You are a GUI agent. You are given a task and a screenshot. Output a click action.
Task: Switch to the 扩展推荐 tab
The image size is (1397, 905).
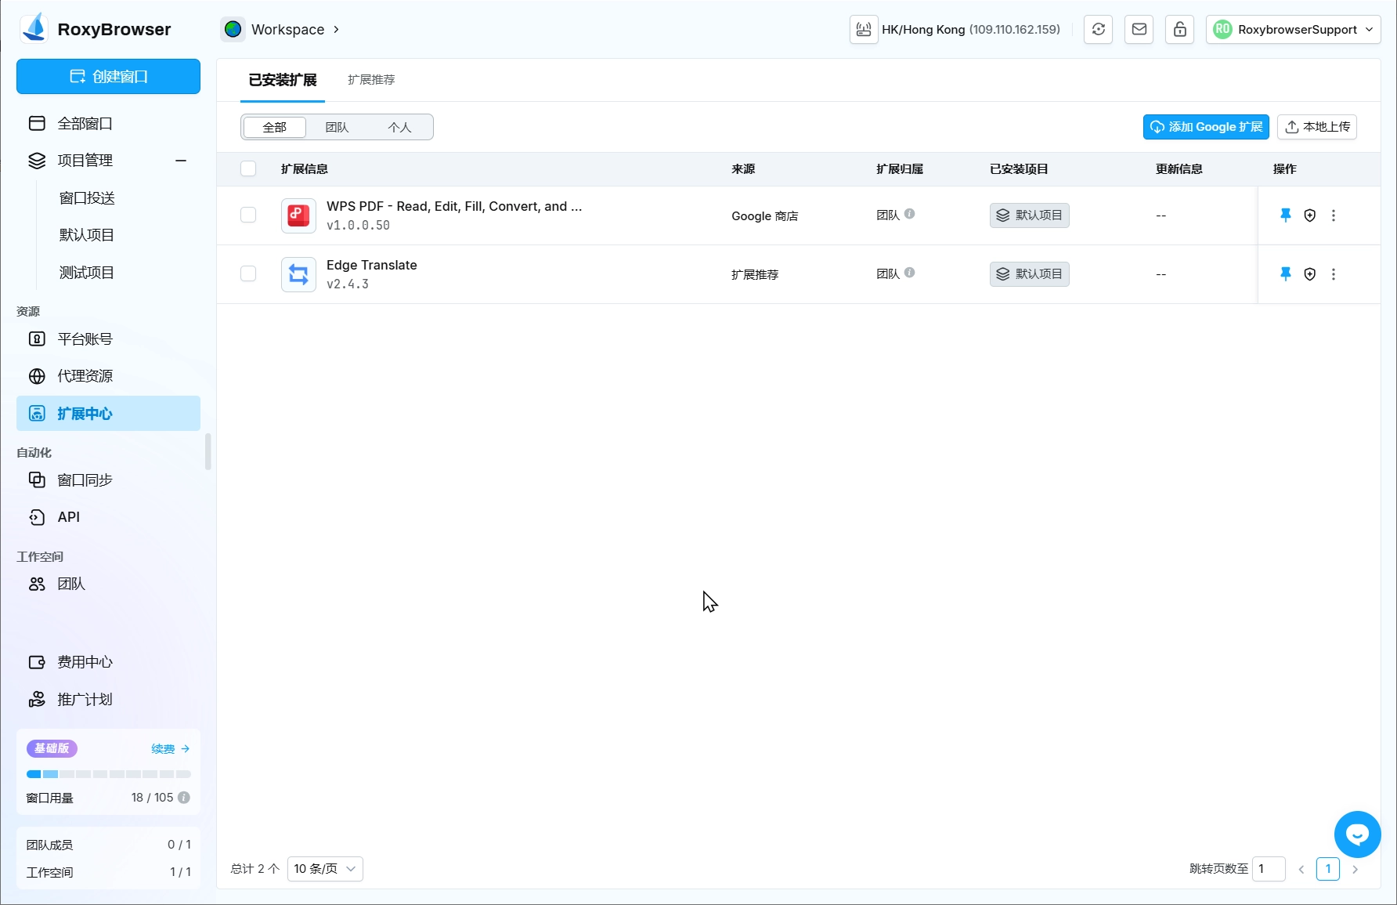tap(371, 80)
